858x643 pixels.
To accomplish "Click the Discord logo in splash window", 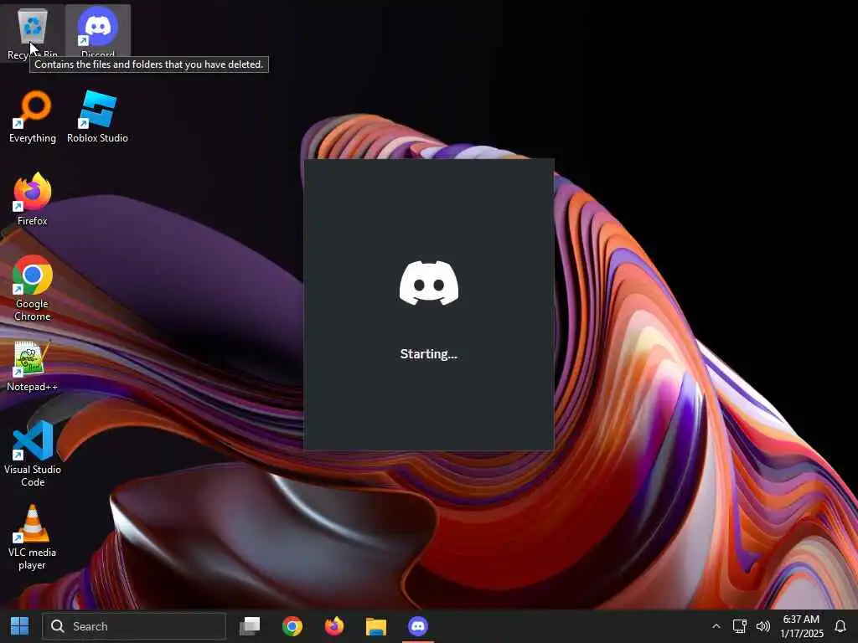I will 429,283.
